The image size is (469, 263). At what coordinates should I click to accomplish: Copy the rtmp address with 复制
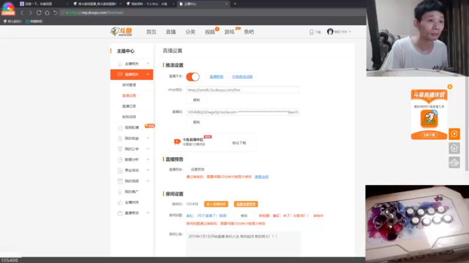196,100
